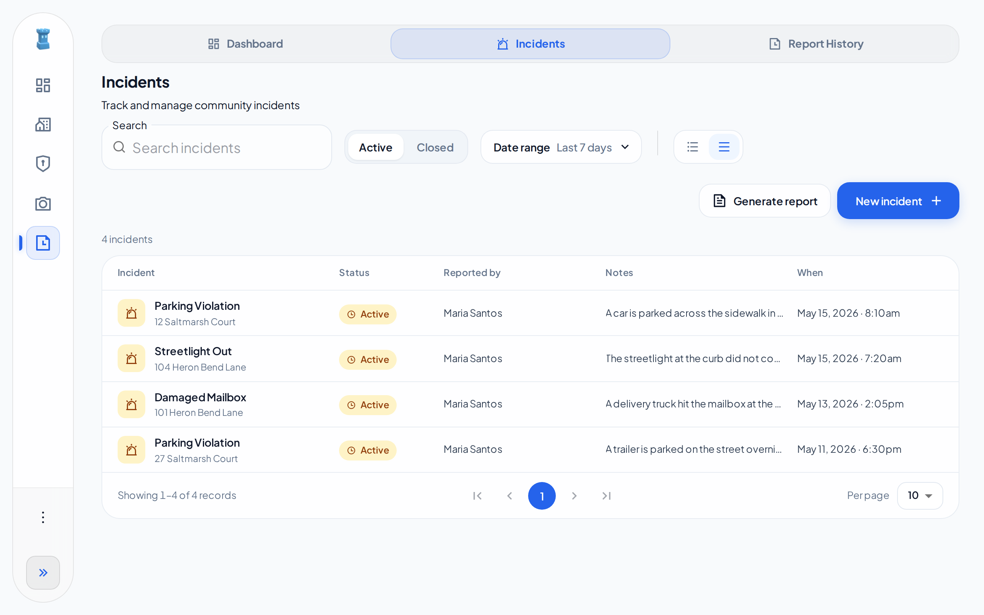Click the castle logo icon
The image size is (984, 615).
tap(43, 39)
